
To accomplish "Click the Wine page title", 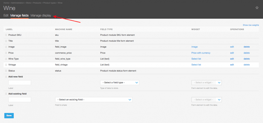I will [9, 8].
